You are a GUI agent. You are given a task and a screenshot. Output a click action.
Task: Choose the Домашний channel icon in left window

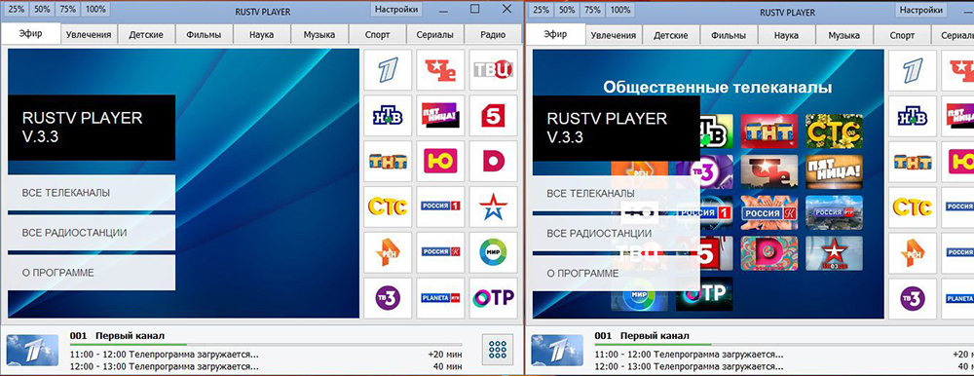[x=493, y=161]
